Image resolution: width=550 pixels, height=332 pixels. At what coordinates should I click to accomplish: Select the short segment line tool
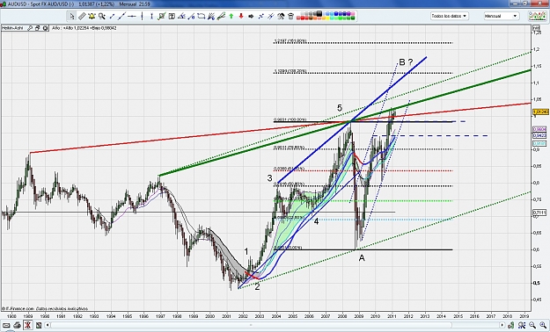[112, 16]
